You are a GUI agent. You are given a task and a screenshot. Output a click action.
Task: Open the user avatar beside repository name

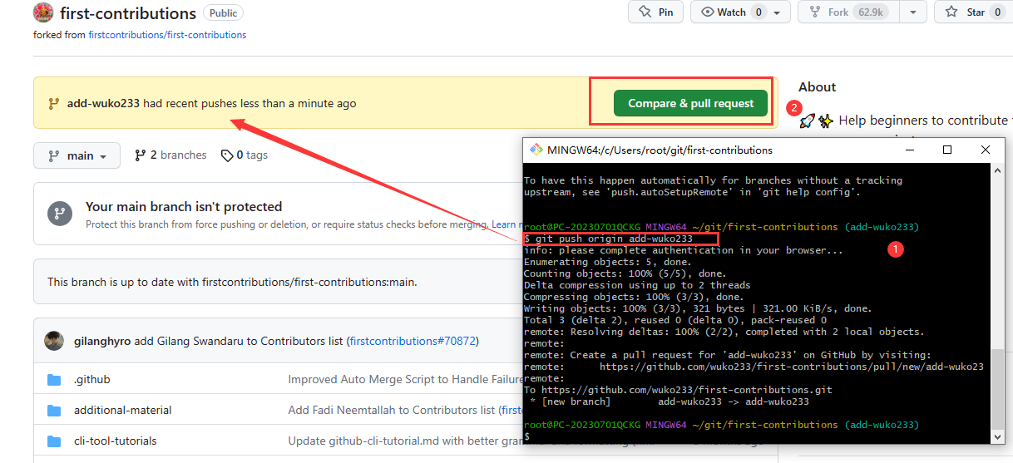43,13
